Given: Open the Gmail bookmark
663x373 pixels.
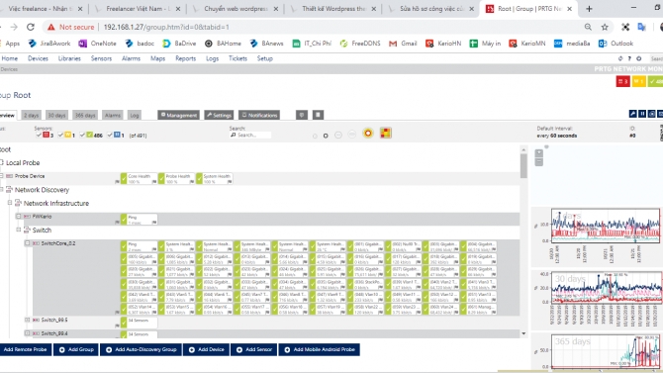Looking at the screenshot, I should pyautogui.click(x=403, y=44).
